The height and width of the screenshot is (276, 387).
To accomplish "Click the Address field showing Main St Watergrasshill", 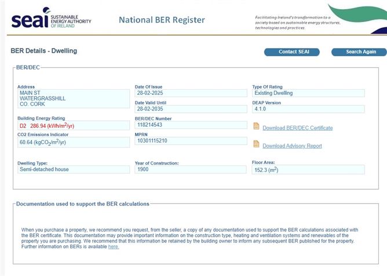I will pos(74,98).
